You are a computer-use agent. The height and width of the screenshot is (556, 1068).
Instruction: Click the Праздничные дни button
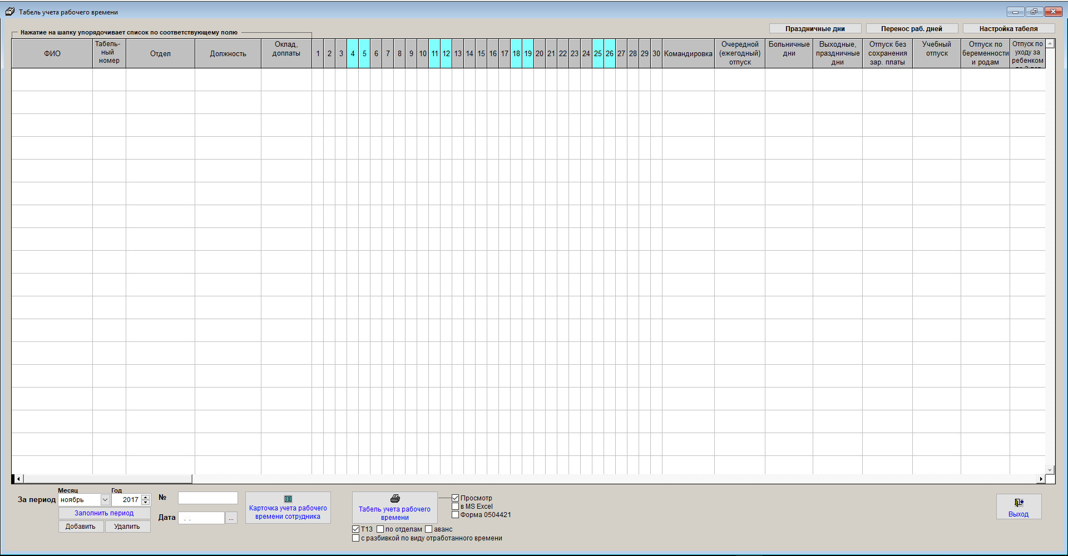[815, 29]
